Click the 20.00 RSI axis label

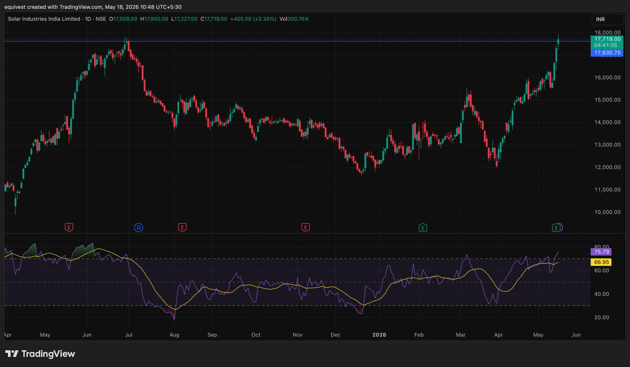[601, 318]
